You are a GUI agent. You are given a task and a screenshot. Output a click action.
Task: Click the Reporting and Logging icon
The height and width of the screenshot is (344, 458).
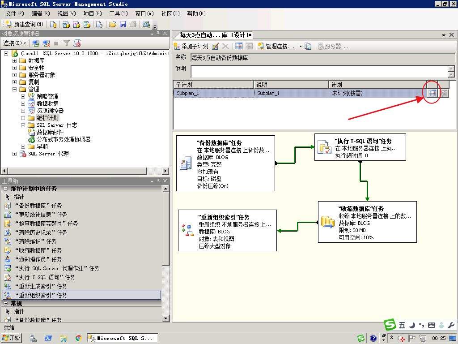click(x=308, y=46)
